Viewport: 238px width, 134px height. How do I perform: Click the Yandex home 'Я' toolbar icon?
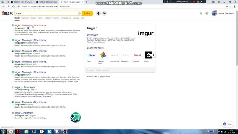tap(9, 7)
